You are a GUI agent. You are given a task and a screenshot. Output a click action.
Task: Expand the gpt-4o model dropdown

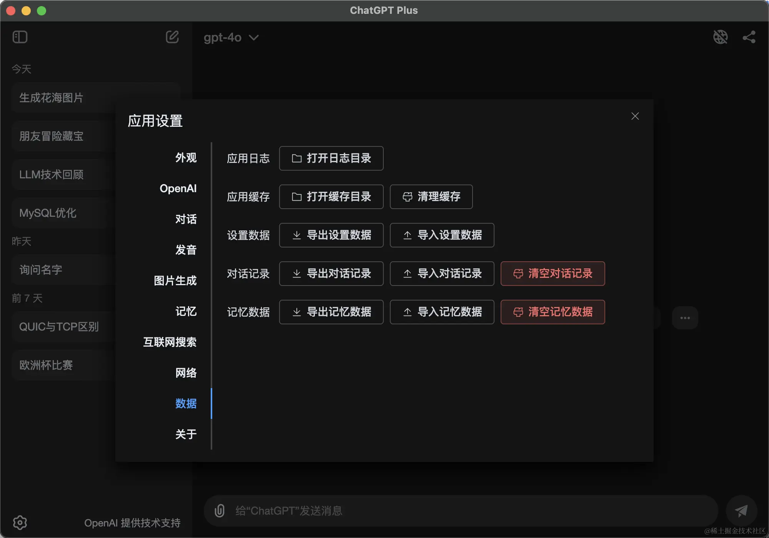point(231,38)
